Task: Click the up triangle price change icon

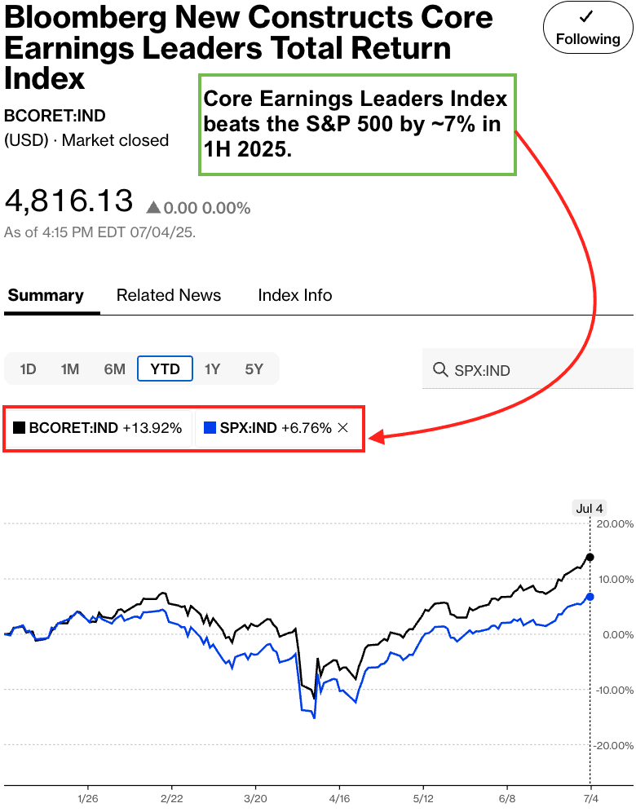Action: (x=153, y=208)
